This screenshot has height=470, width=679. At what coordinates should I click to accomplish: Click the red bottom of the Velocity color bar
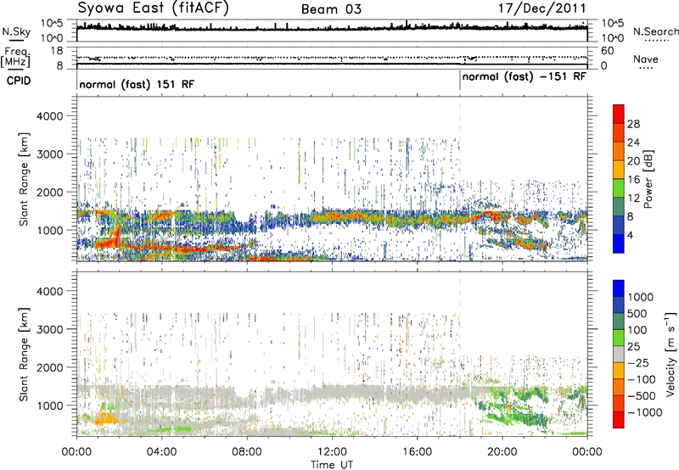coord(619,420)
